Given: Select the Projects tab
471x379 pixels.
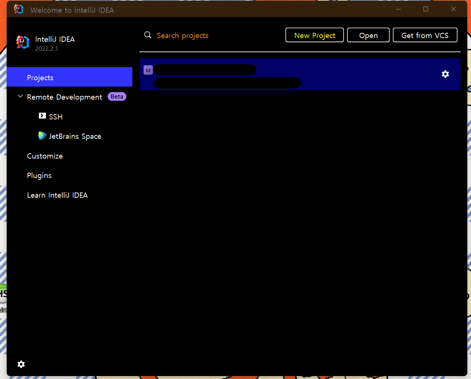Looking at the screenshot, I should coord(70,77).
